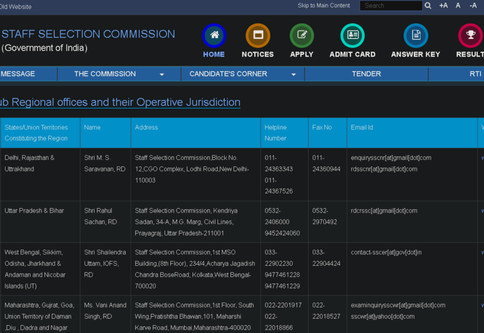Click the Staff Selection Commission title
This screenshot has width=484, height=333.
coord(88,34)
